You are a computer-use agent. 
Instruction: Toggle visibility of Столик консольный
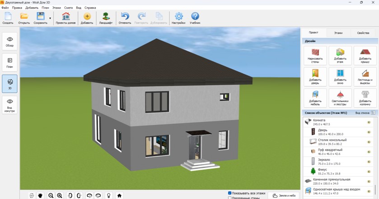point(369,142)
